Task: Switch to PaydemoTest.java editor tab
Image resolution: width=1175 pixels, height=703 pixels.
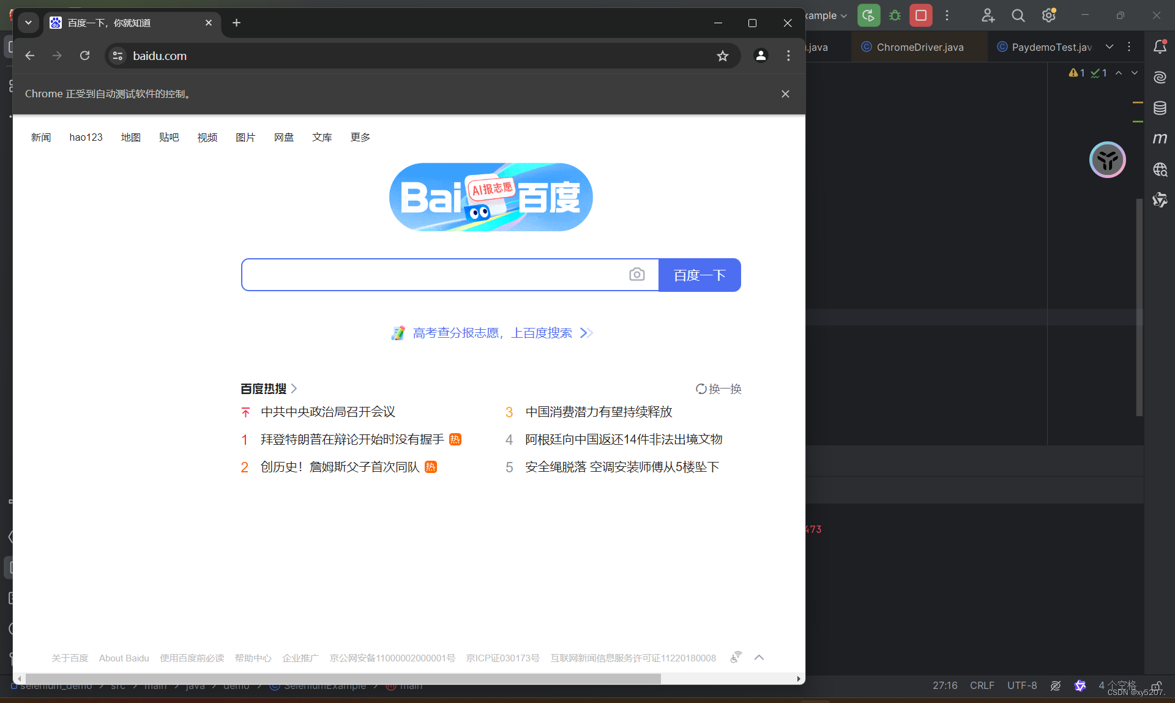Action: (x=1045, y=47)
